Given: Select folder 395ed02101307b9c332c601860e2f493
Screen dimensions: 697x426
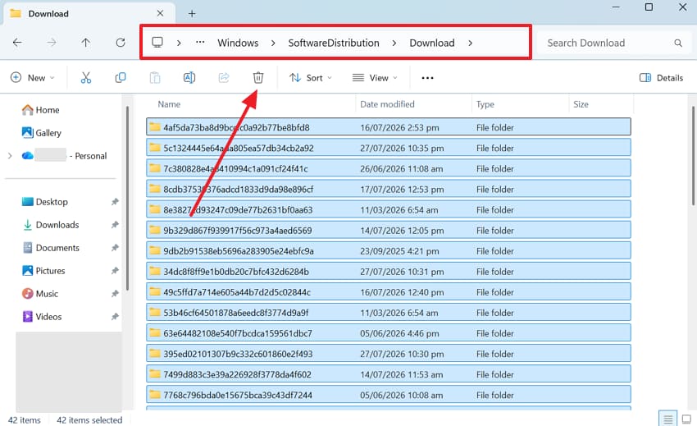Looking at the screenshot, I should click(x=389, y=354).
